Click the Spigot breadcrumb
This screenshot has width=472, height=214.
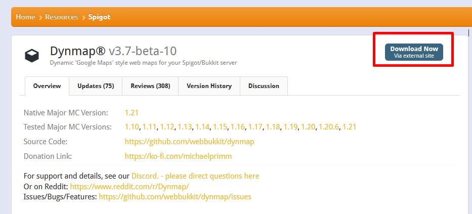pos(99,17)
